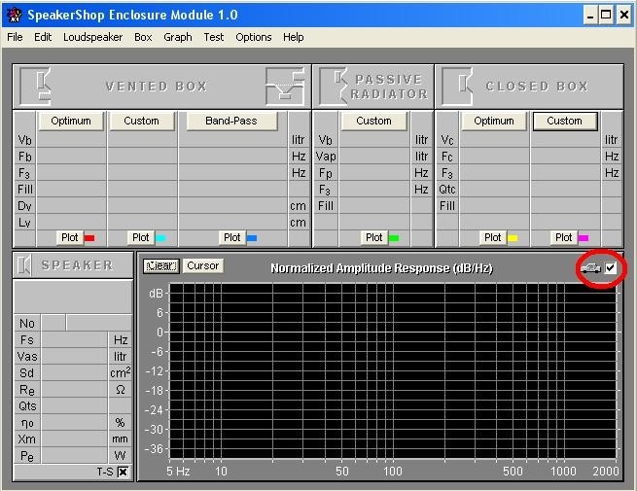The height and width of the screenshot is (491, 637).
Task: Click the Band-Pass button
Action: (231, 121)
